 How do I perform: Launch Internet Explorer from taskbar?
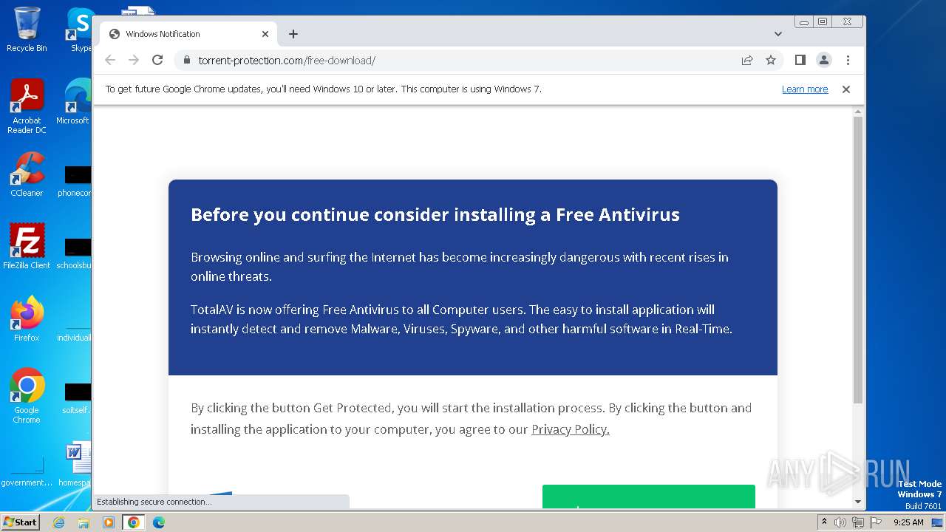tap(58, 522)
